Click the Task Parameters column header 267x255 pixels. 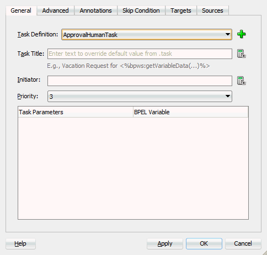click(x=76, y=112)
